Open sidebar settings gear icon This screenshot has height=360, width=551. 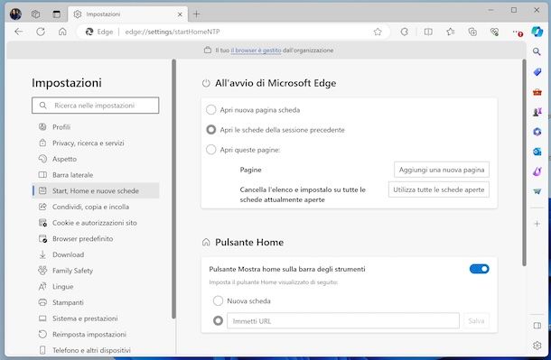click(x=537, y=346)
